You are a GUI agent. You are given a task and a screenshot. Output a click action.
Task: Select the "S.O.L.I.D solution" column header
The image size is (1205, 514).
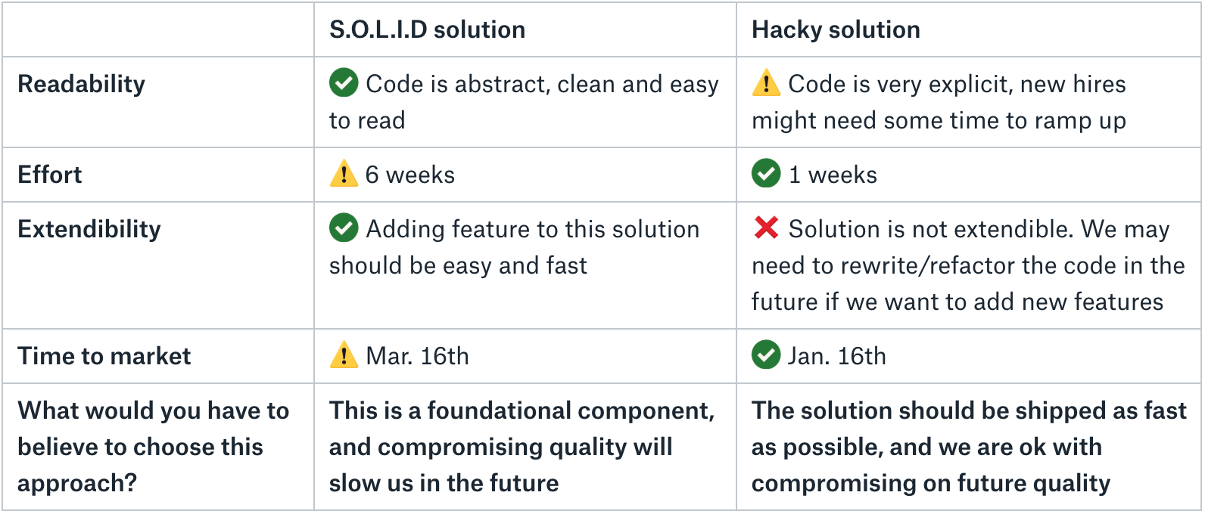(x=427, y=29)
